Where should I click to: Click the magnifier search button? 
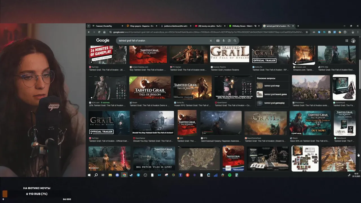235,41
